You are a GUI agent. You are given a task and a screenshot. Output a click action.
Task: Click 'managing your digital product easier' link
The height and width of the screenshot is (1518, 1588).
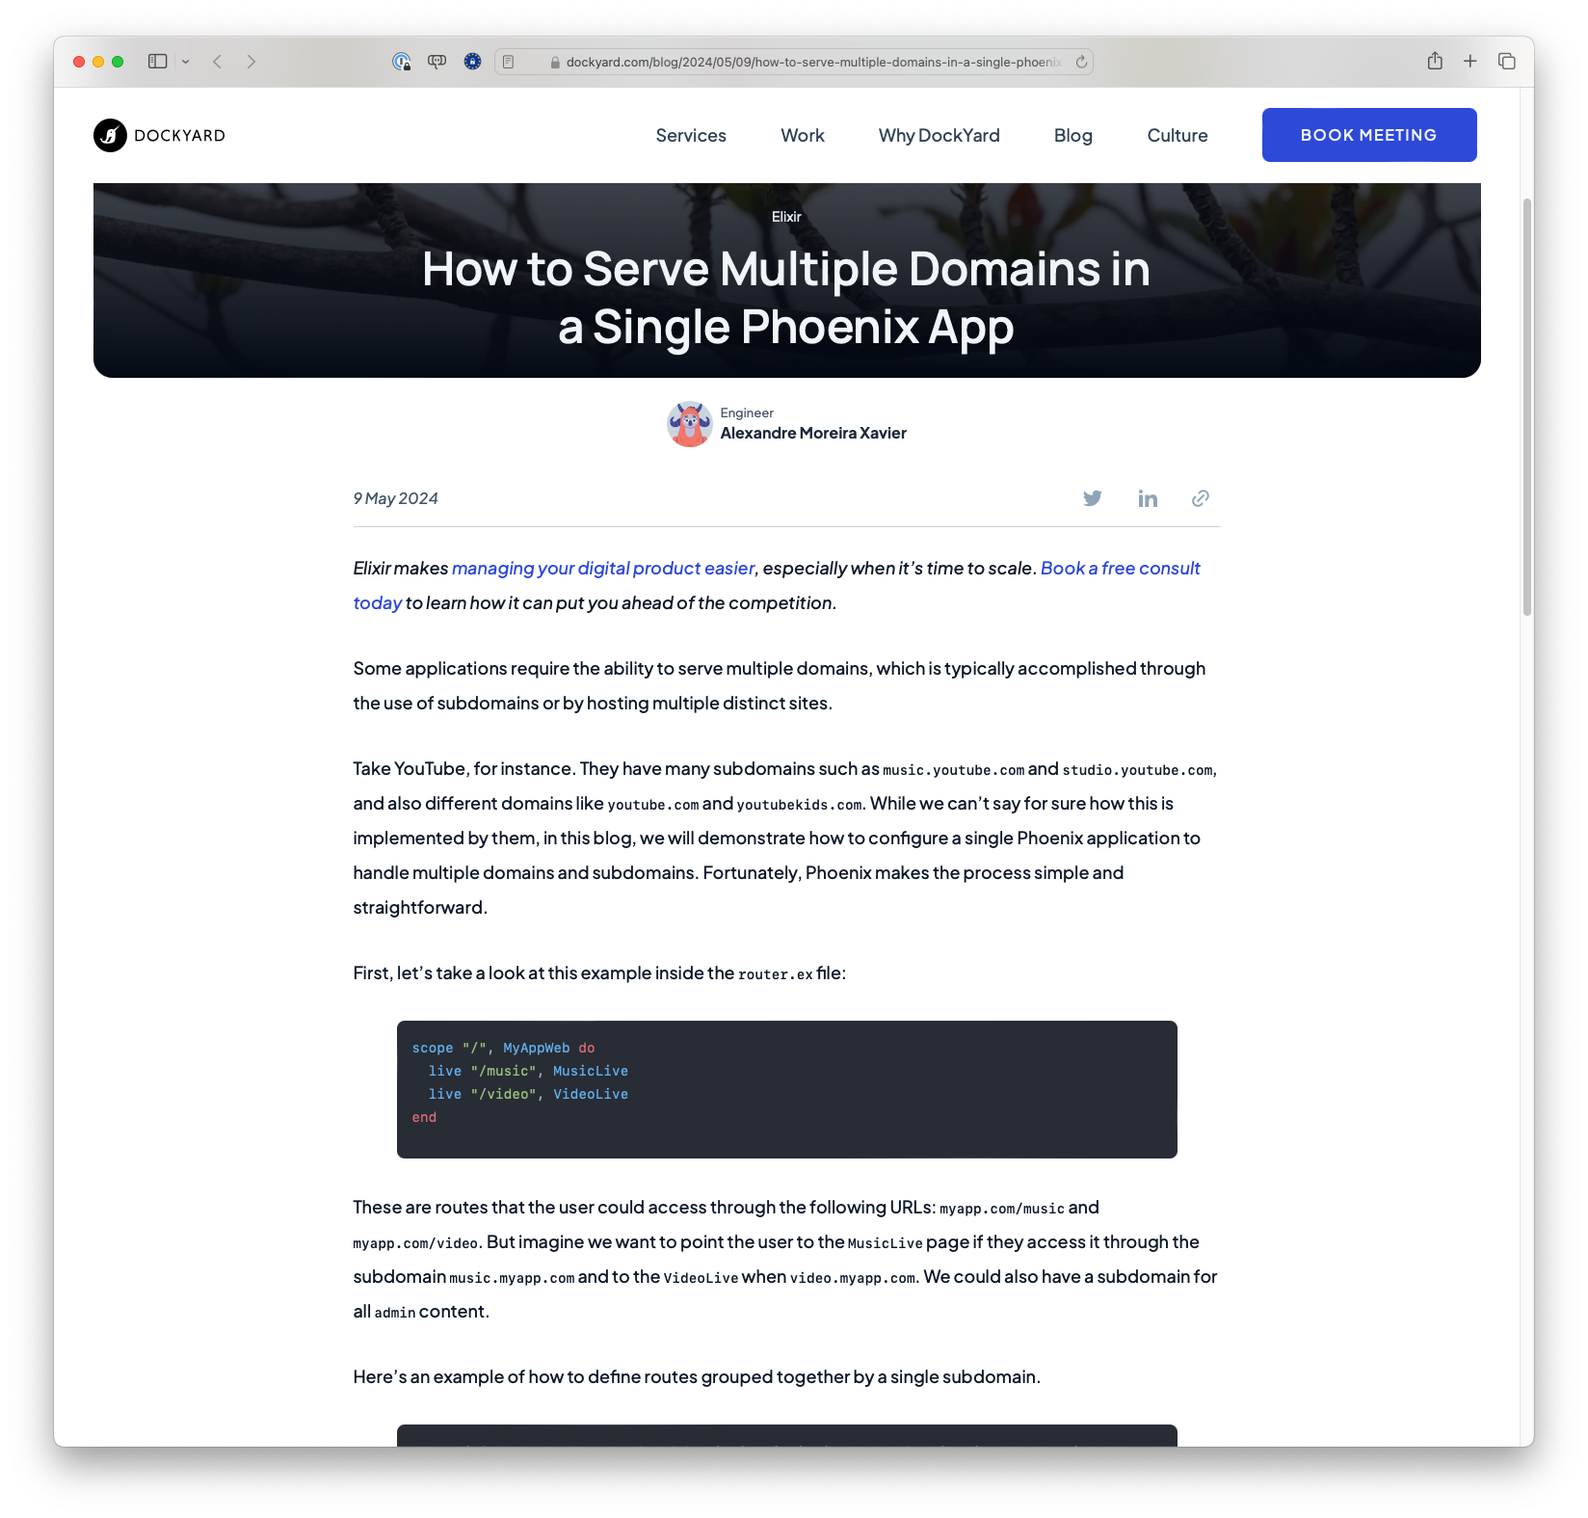click(x=604, y=568)
